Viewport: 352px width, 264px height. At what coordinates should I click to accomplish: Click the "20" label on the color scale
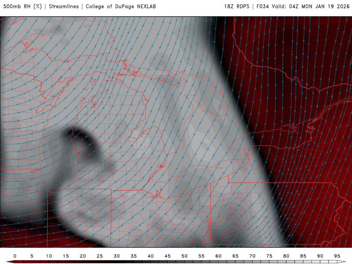83,256
